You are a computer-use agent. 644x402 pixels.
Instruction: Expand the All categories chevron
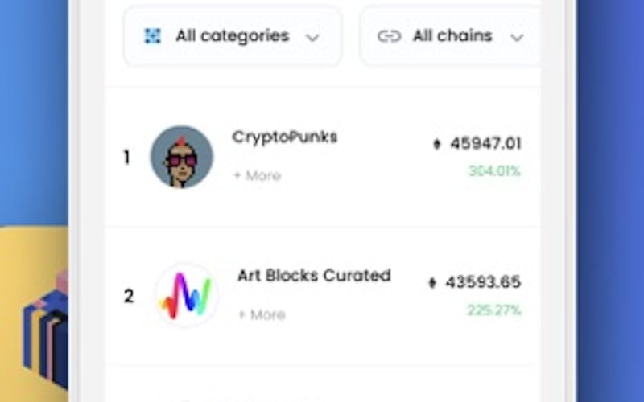click(312, 37)
